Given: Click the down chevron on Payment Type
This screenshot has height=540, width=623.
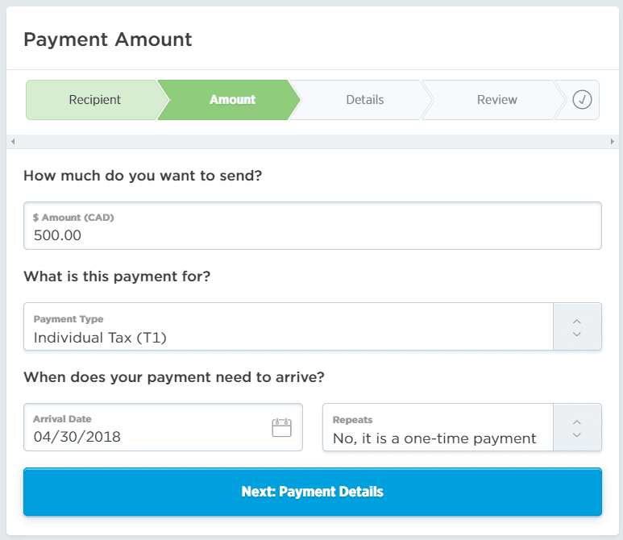Looking at the screenshot, I should pos(576,334).
